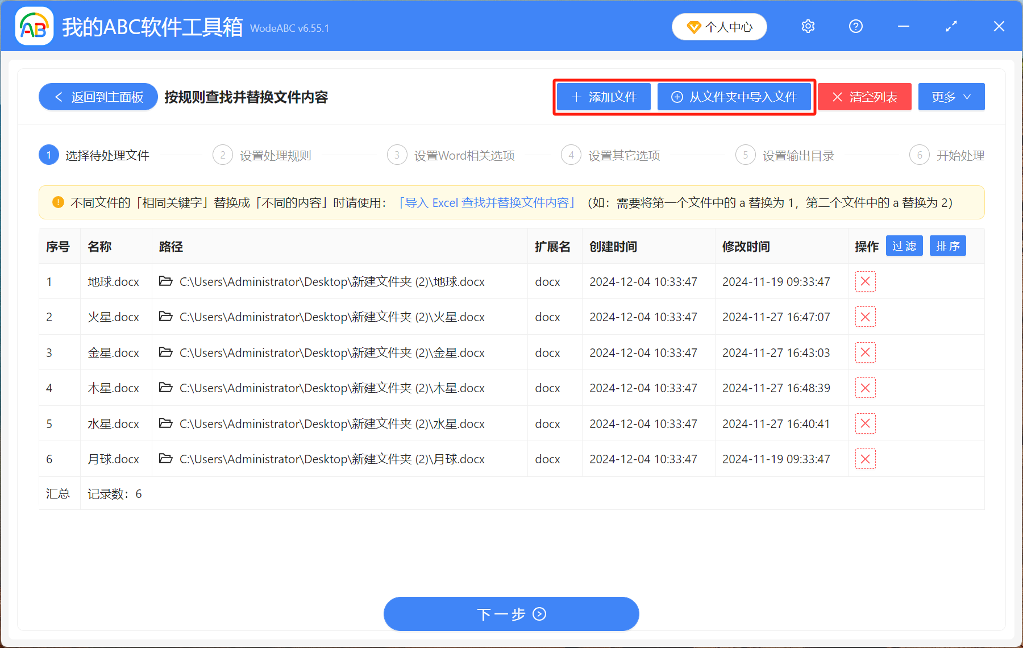1023x648 pixels.
Task: Click the 过滤 filter button
Action: (x=904, y=246)
